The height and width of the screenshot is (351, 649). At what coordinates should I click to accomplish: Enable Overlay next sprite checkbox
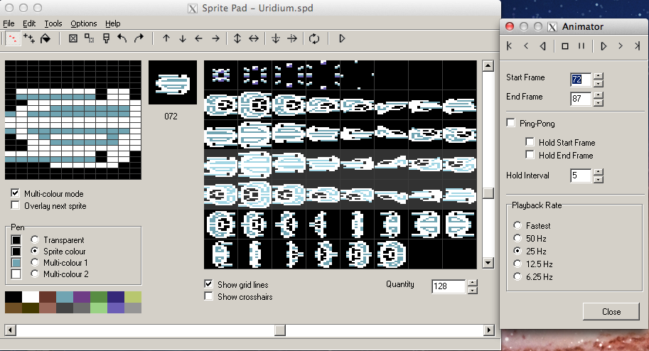pos(16,205)
